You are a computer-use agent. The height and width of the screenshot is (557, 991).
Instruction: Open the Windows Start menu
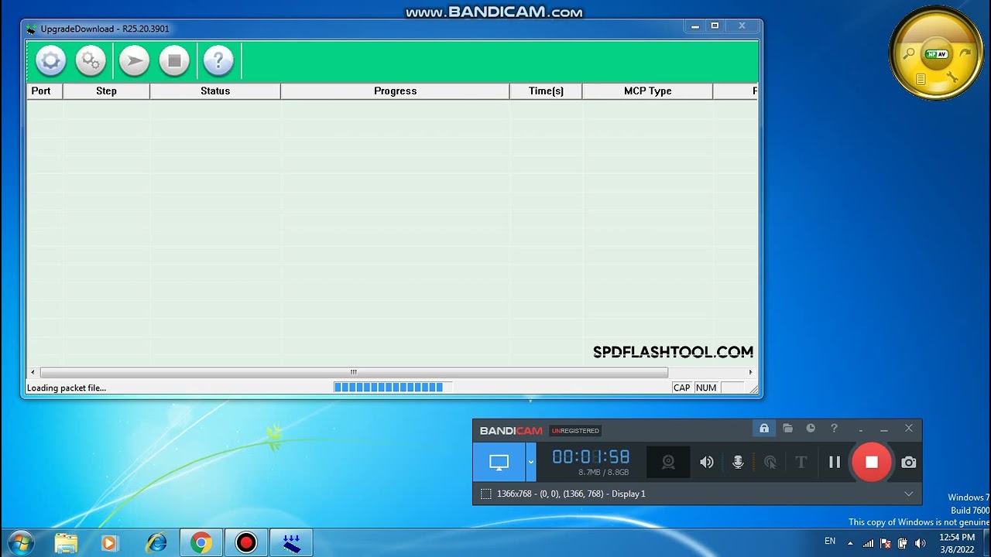21,543
